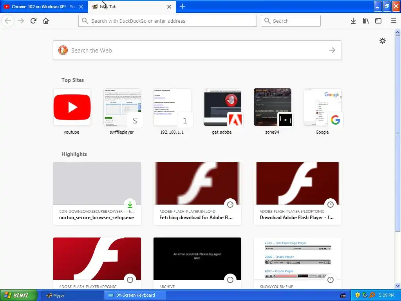Focus the toolbar Search field
The width and height of the screenshot is (401, 301).
tap(291, 21)
